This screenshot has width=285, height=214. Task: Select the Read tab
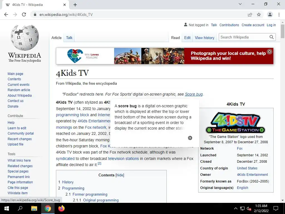tap(175, 38)
